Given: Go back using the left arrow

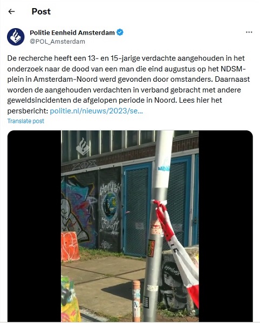Looking at the screenshot, I should (11, 11).
